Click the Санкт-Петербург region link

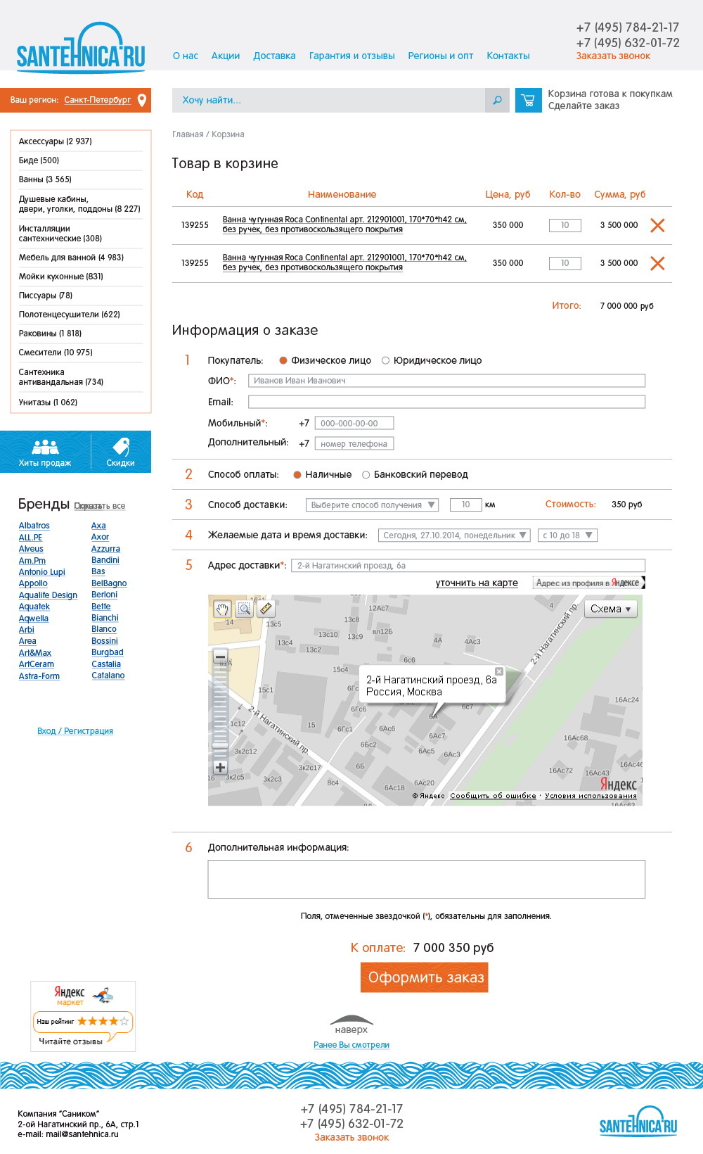[x=98, y=100]
